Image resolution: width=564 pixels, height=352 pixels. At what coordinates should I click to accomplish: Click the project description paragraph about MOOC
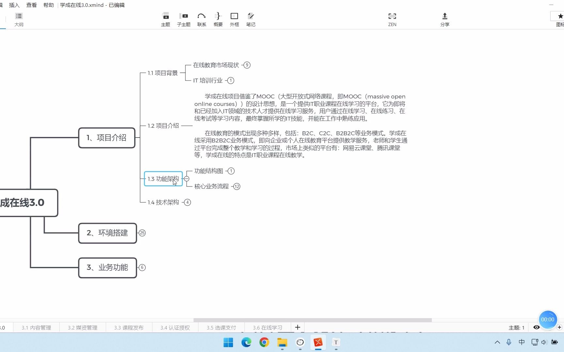(x=300, y=108)
